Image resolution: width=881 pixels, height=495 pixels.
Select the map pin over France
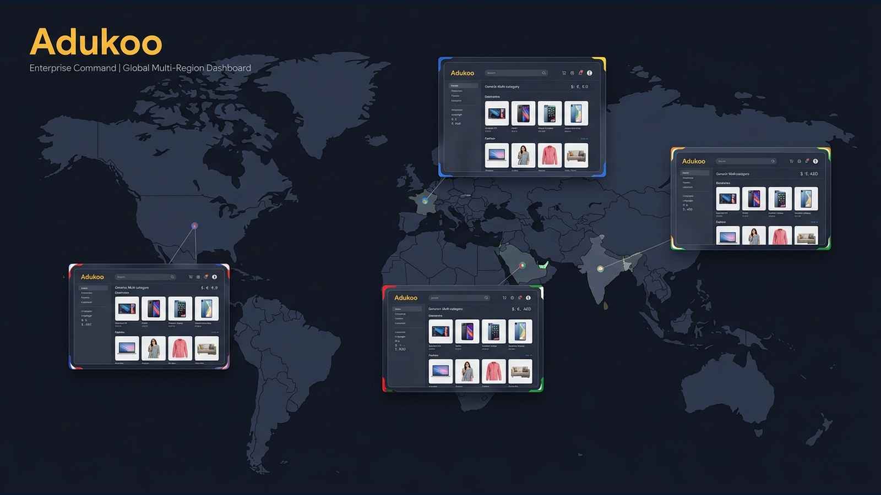point(425,201)
